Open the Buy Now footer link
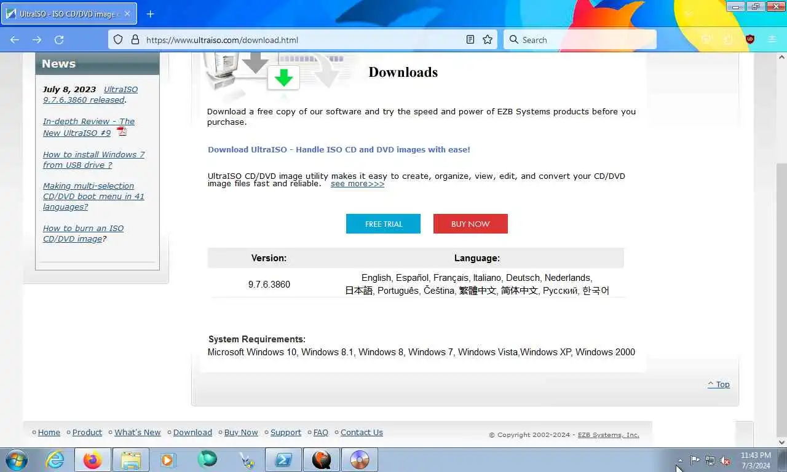Viewport: 787px width, 472px height. (241, 432)
